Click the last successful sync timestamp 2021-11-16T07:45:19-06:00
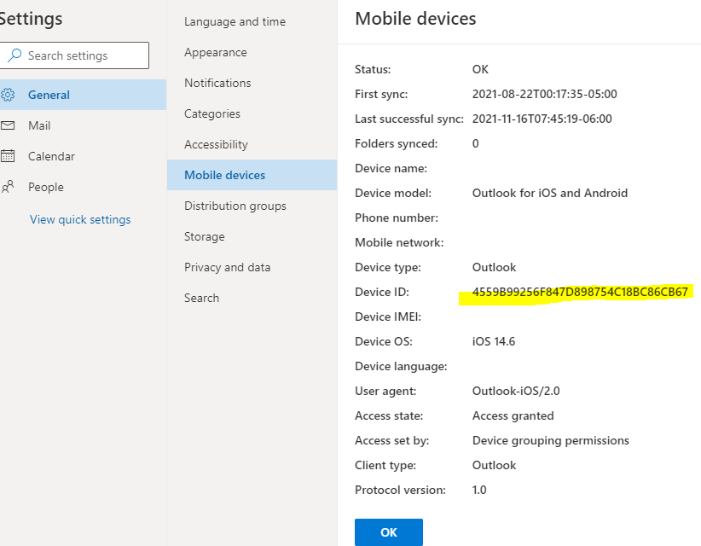This screenshot has height=546, width=701. 542,119
